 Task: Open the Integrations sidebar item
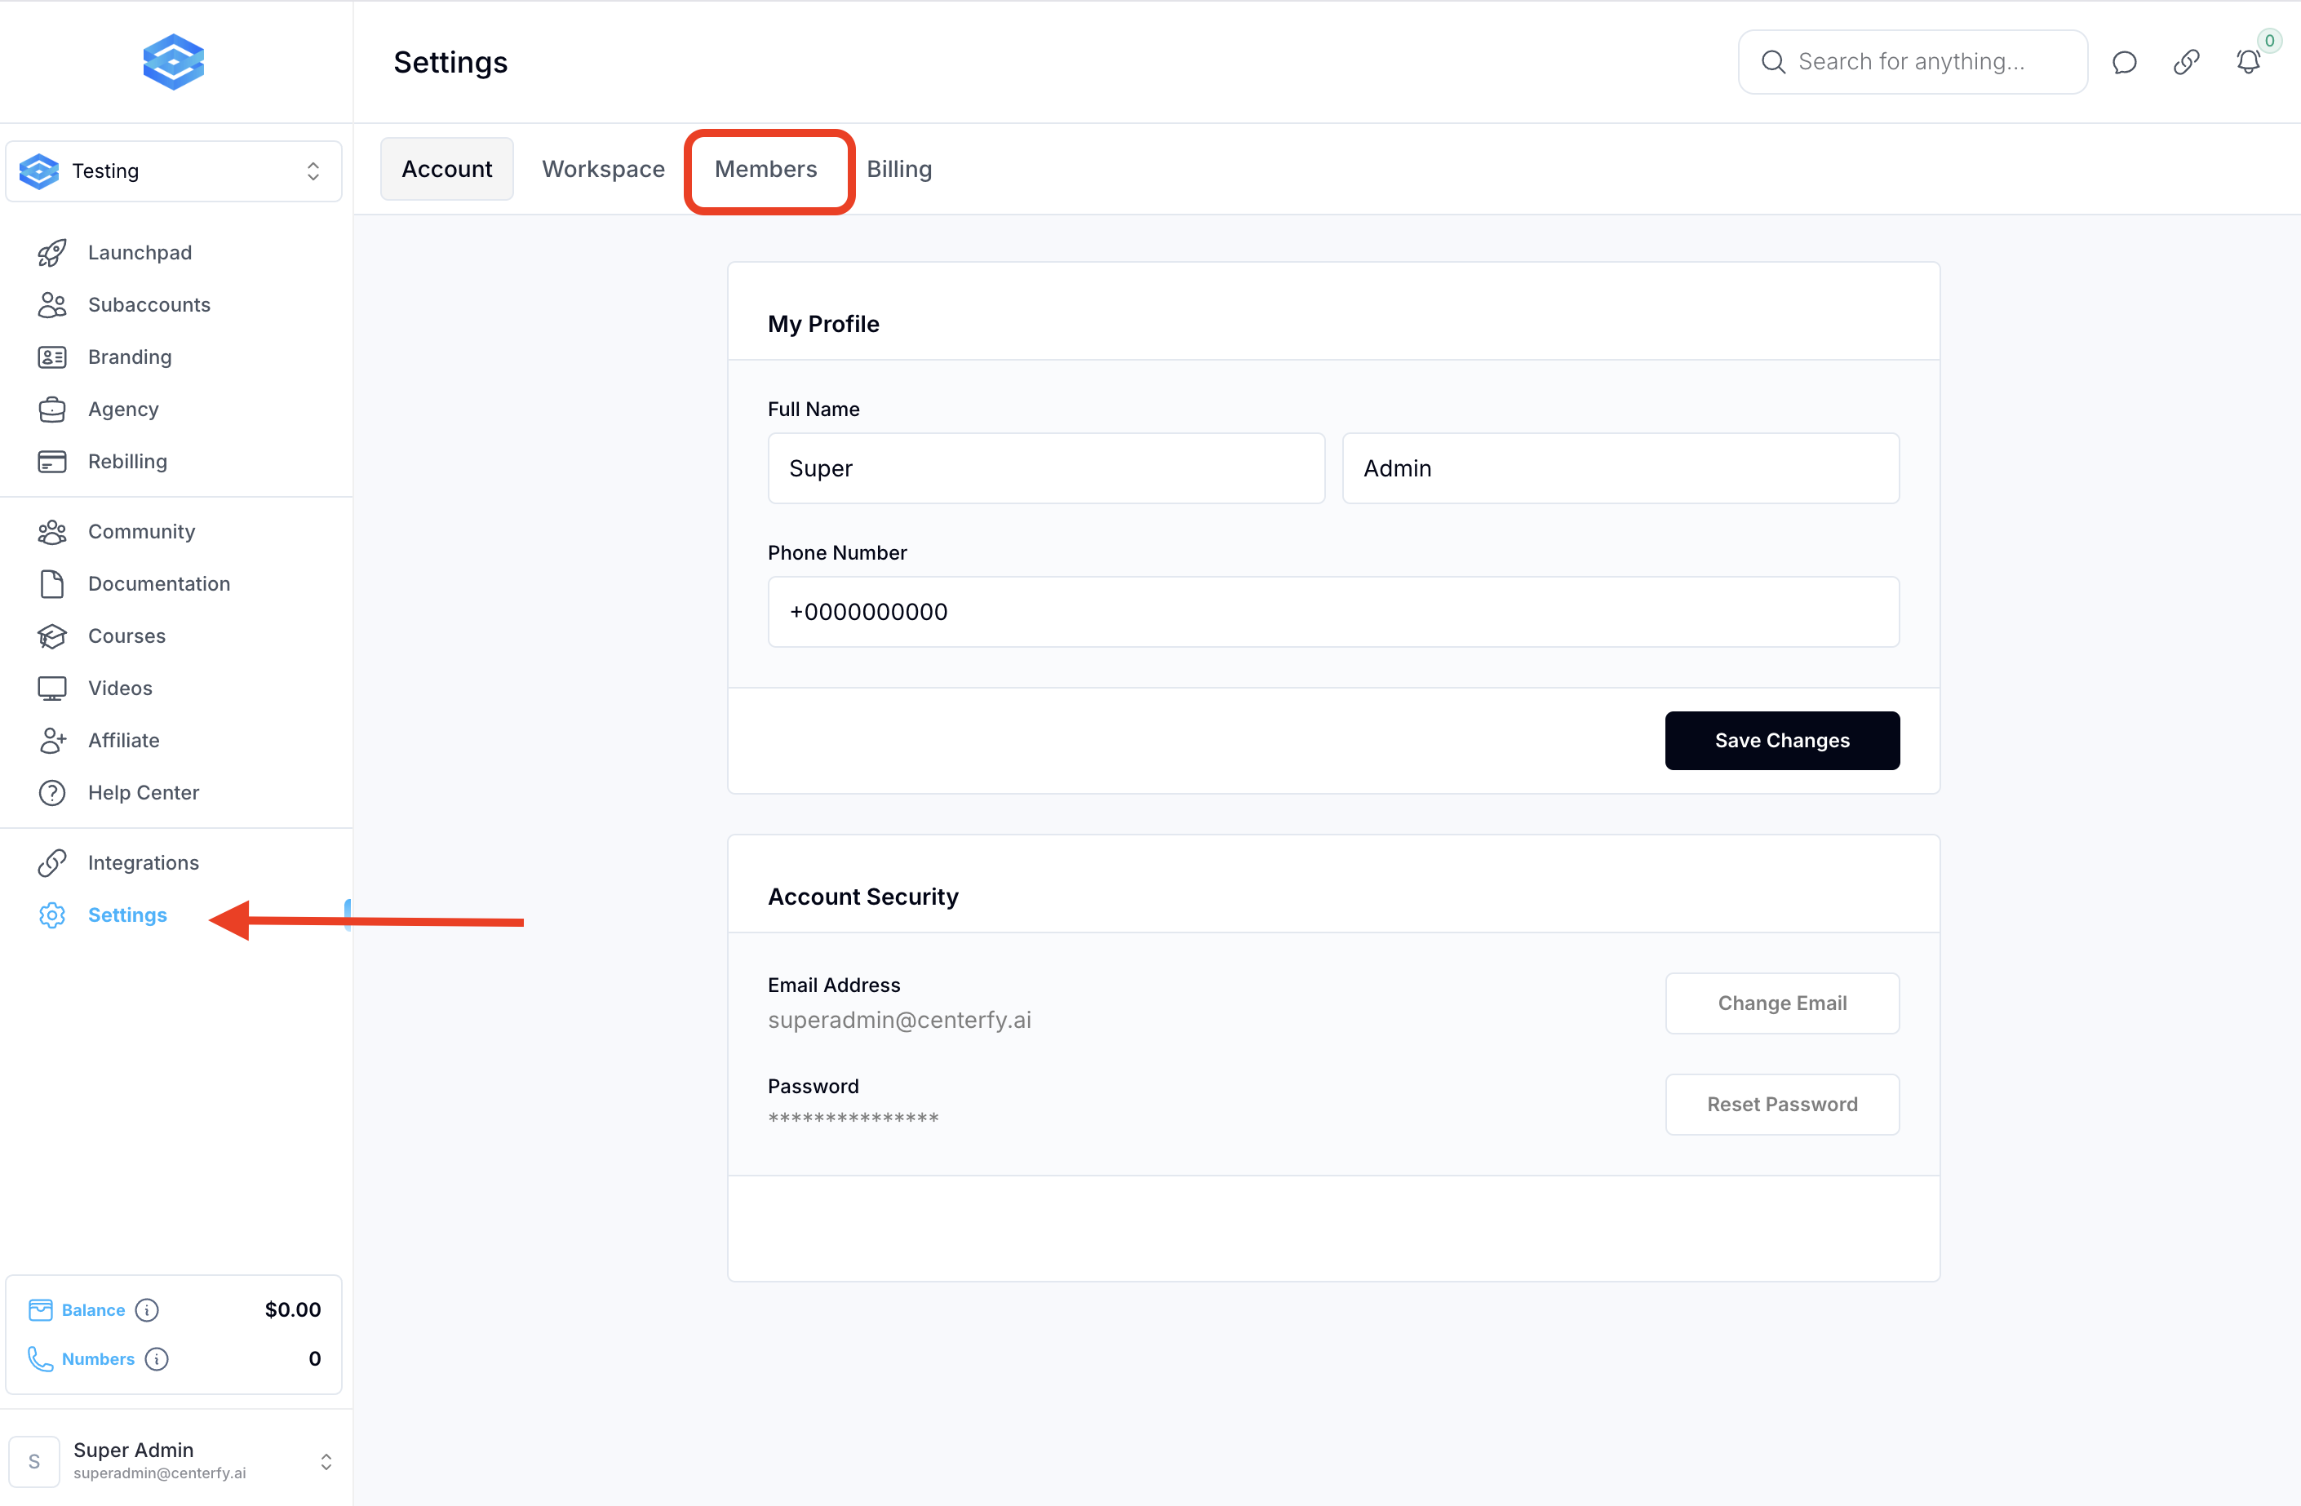(143, 862)
